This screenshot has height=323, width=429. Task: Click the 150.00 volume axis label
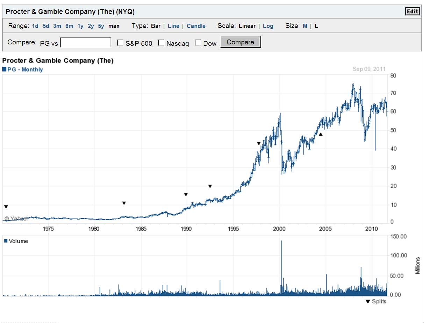pyautogui.click(x=399, y=236)
